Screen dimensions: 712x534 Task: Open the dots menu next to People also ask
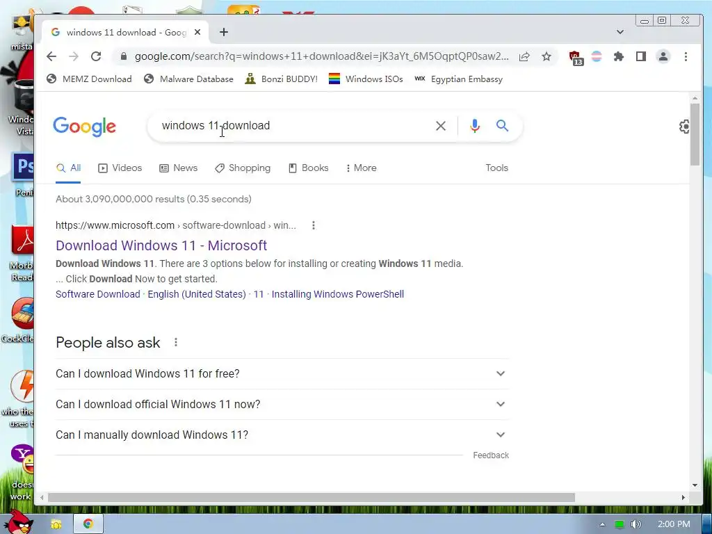tap(176, 342)
